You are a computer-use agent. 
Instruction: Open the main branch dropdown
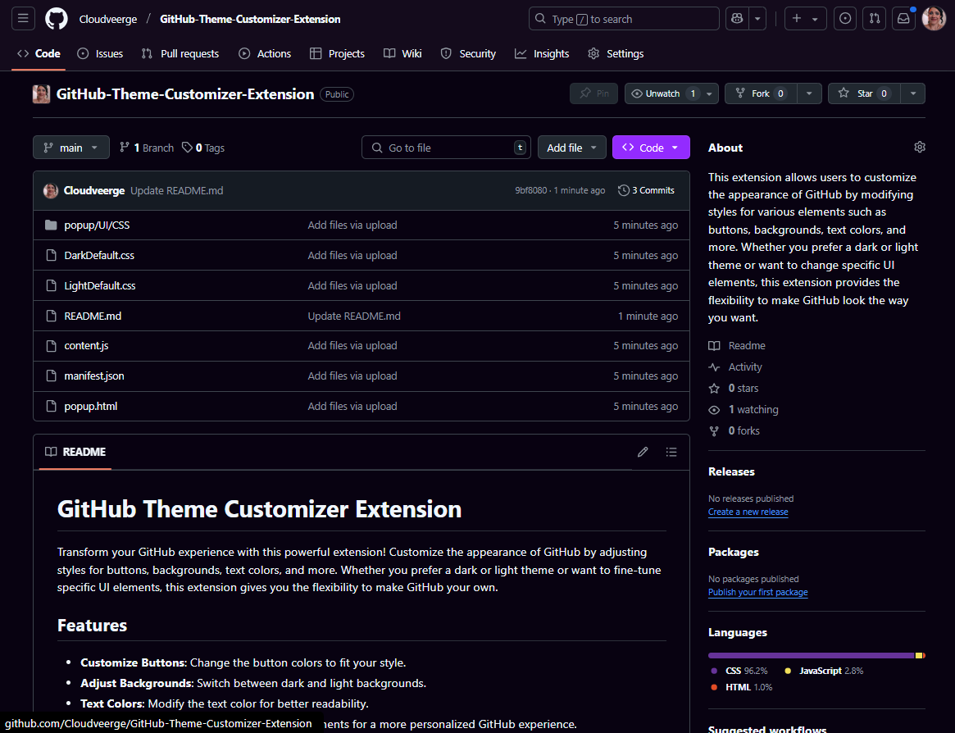pyautogui.click(x=71, y=148)
